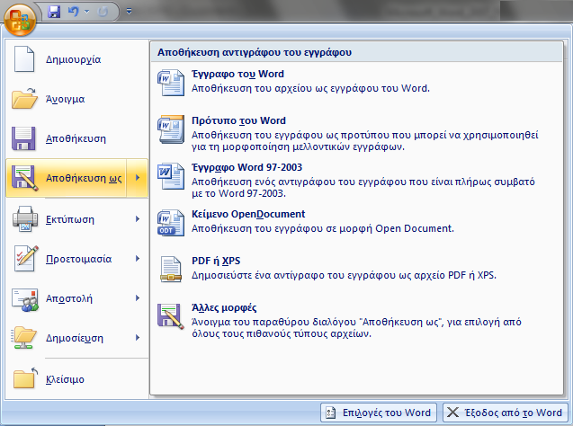Click the Save floppy icon in Quick Access Toolbar

click(x=54, y=12)
